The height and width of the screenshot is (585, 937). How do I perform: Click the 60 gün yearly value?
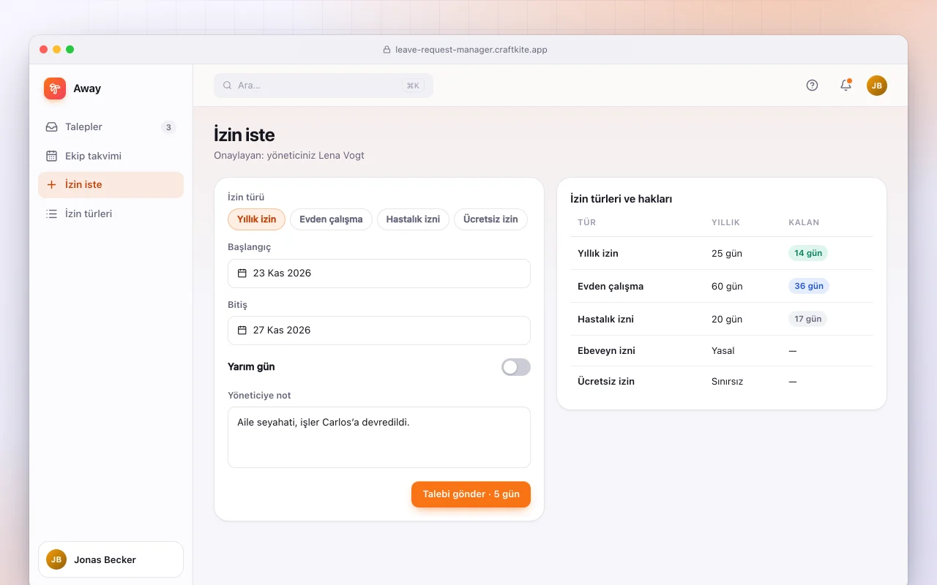[727, 286]
